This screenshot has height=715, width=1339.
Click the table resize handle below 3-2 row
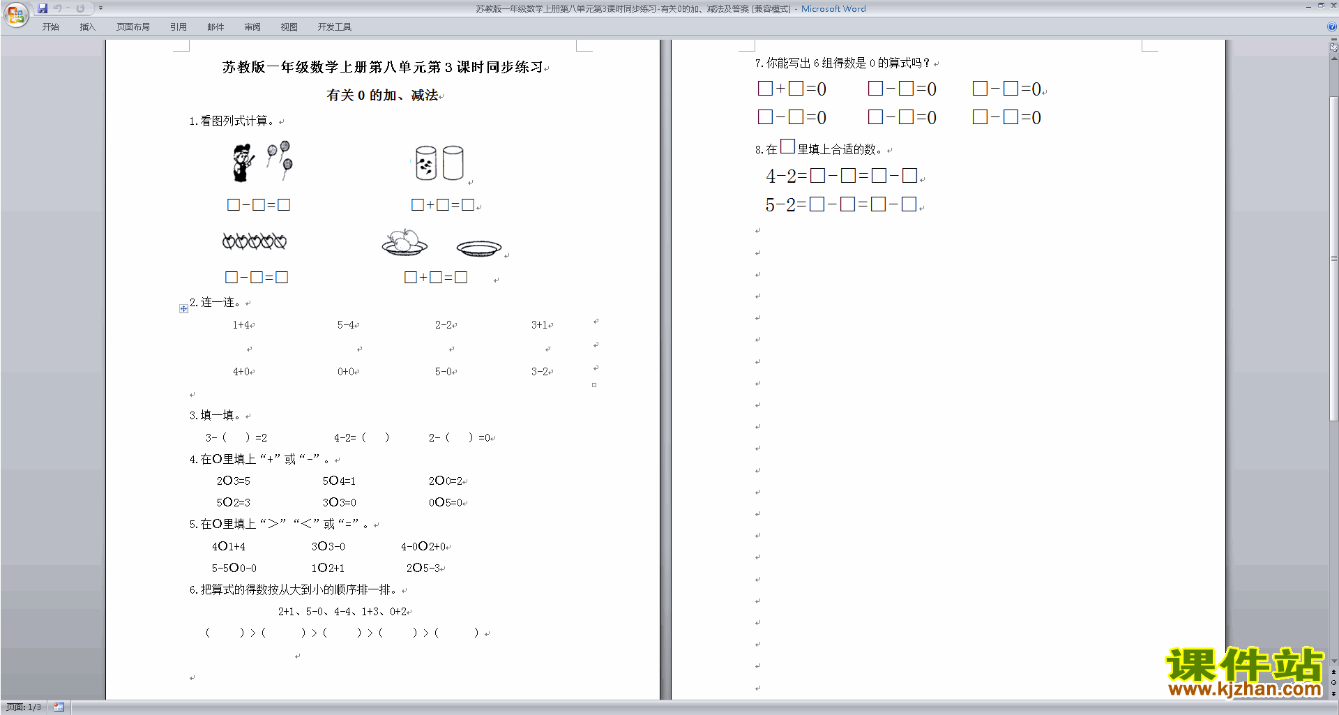click(x=594, y=385)
